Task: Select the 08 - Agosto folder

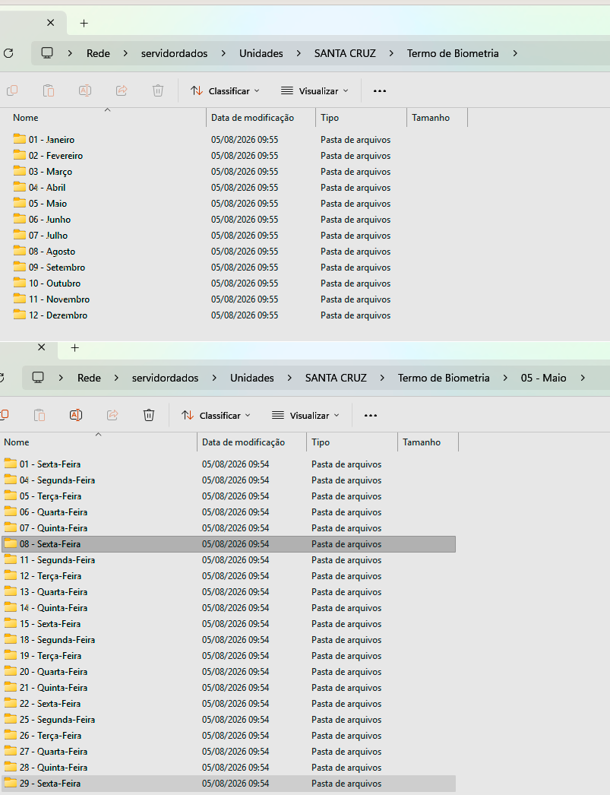Action: point(52,252)
